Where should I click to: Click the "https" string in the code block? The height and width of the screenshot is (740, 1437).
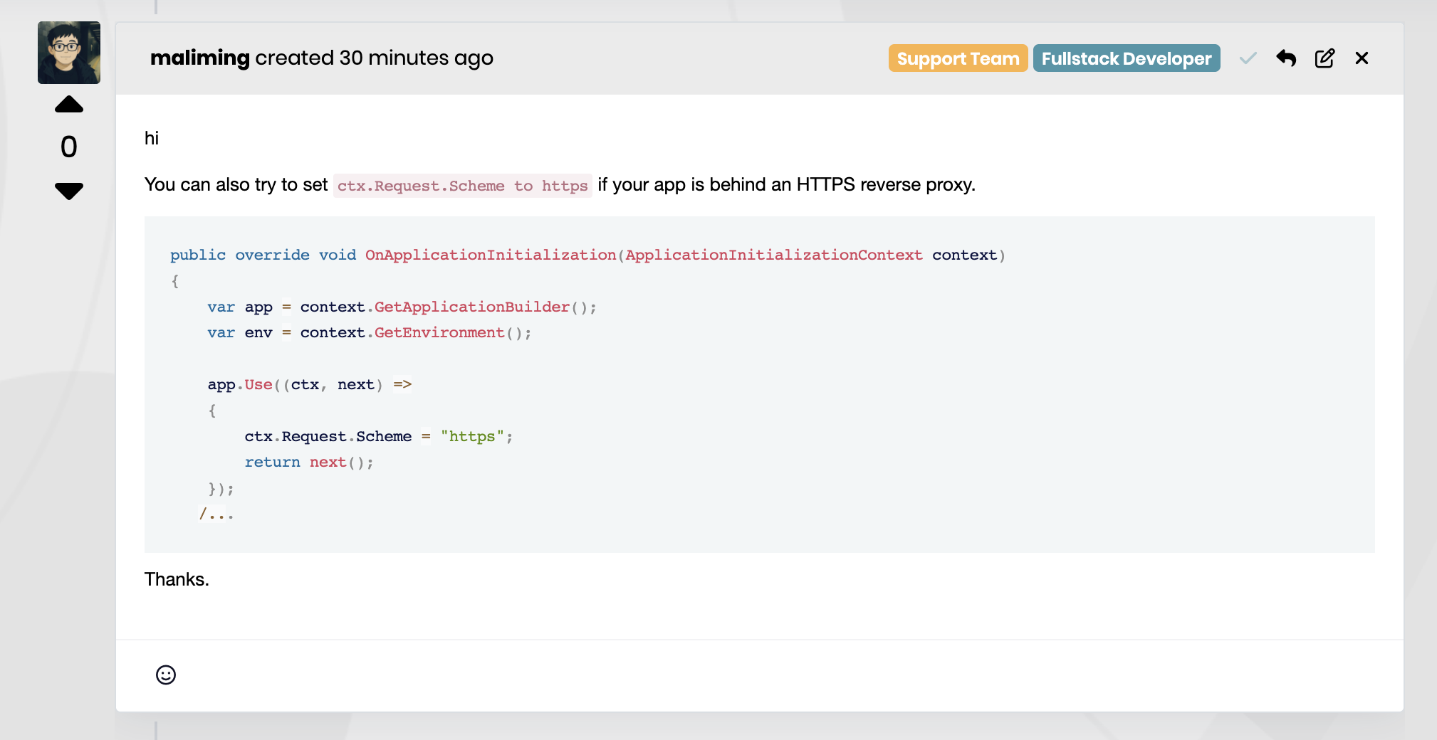tap(472, 436)
